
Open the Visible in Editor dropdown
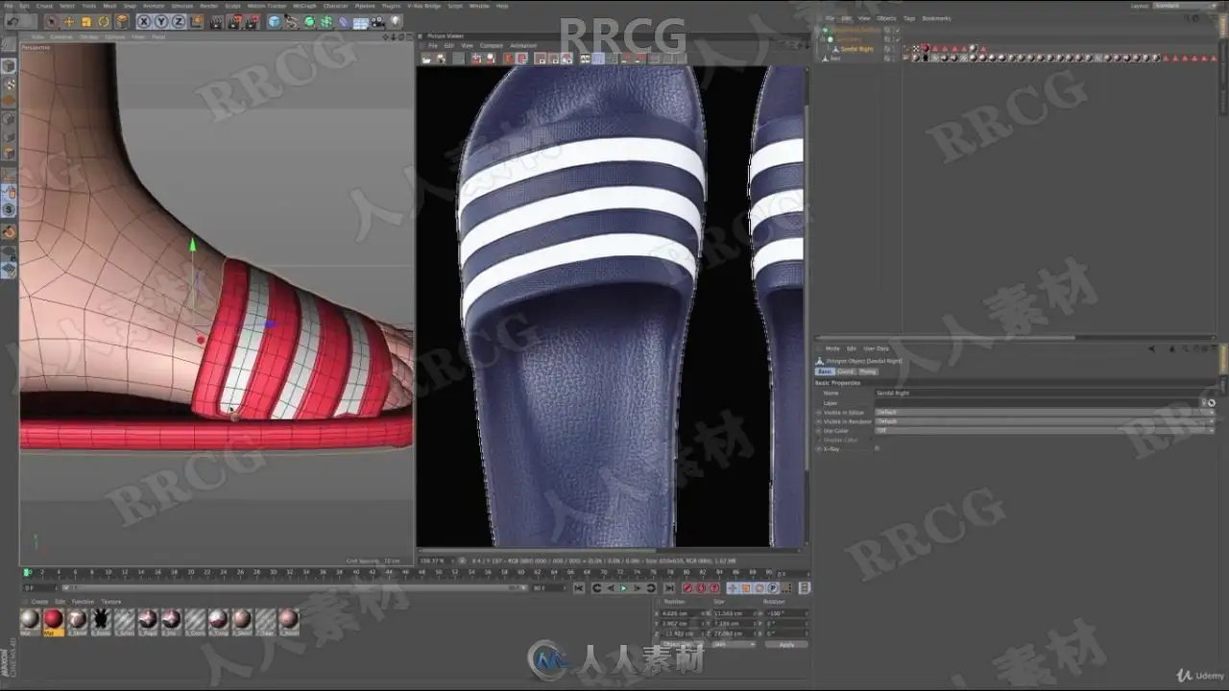point(1045,413)
